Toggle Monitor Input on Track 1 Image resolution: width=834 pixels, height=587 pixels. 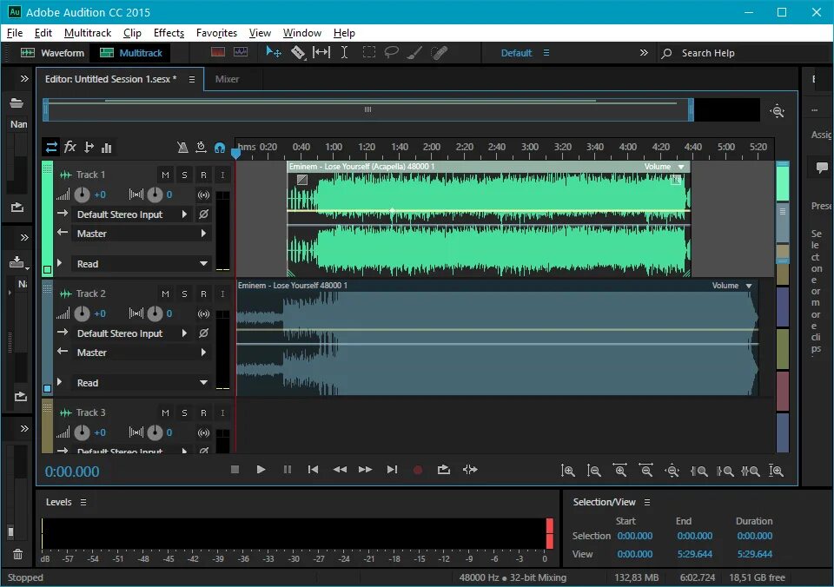(223, 175)
